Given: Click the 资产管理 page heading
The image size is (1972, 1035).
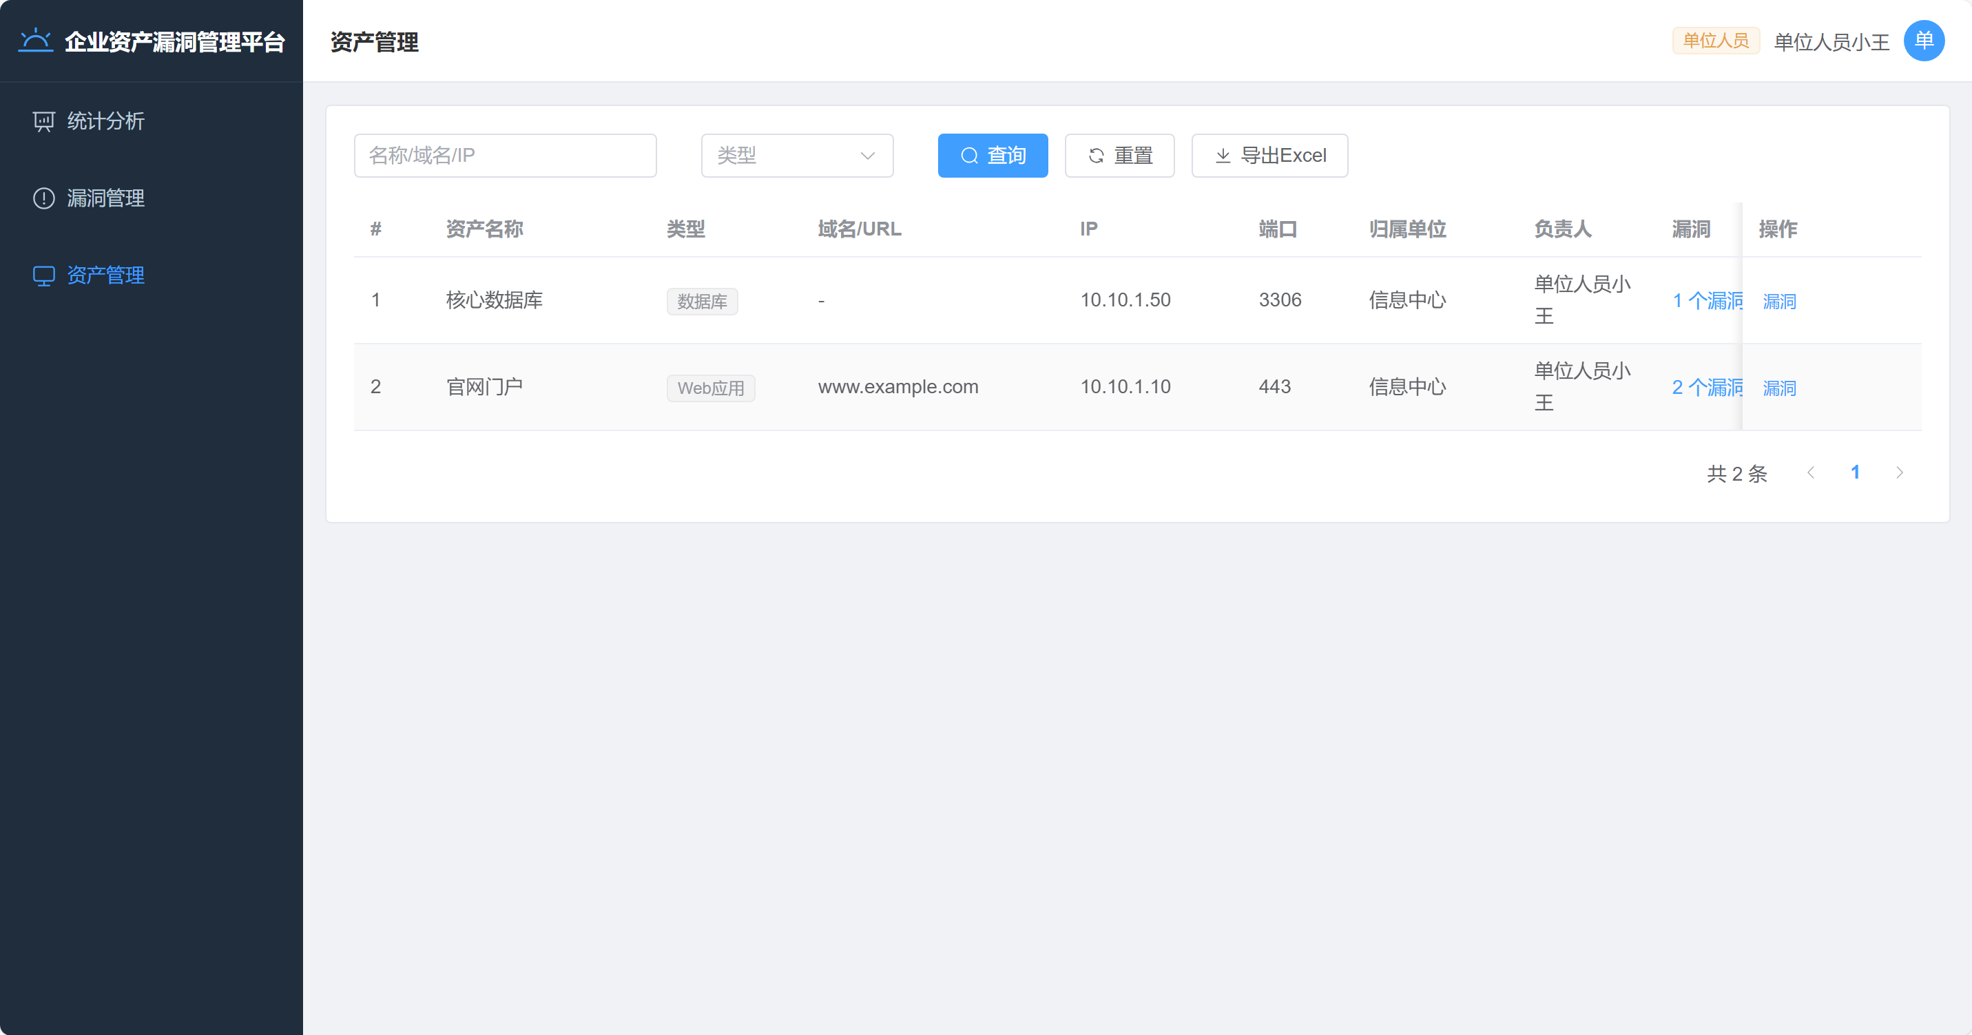Looking at the screenshot, I should click(x=374, y=41).
